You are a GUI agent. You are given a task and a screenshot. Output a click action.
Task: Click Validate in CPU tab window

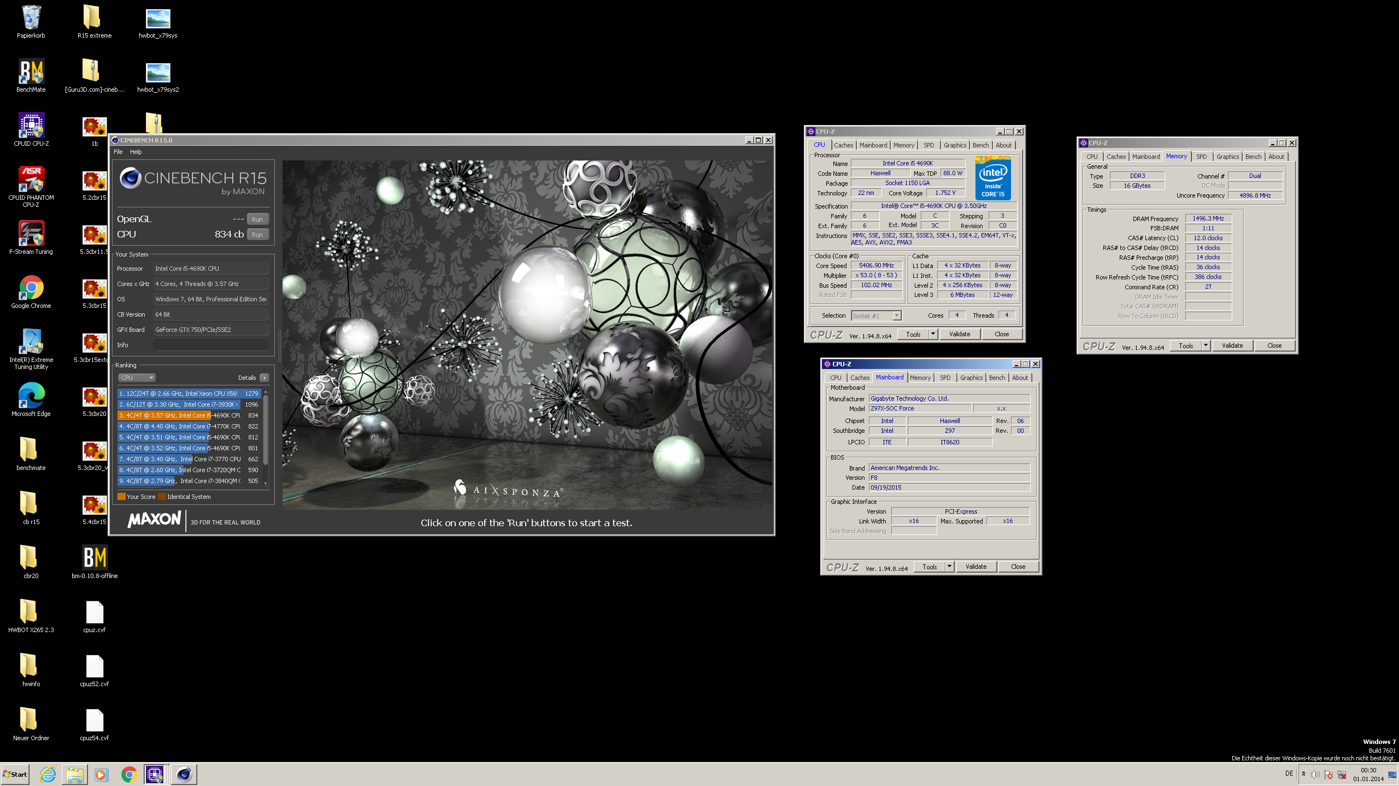(960, 334)
